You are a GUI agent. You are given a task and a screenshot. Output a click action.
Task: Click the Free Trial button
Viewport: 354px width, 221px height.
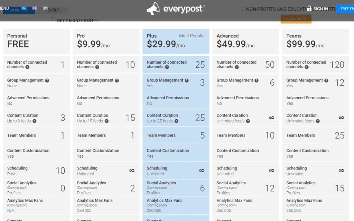click(x=345, y=9)
